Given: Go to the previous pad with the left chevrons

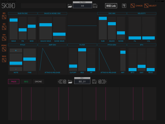Looking at the screenshot, I should [60, 82].
